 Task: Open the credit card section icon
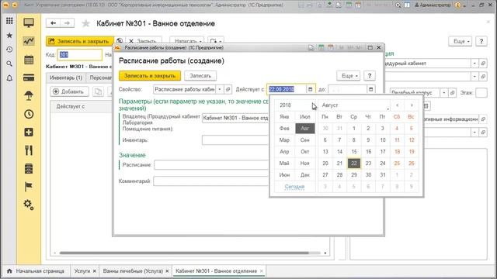pos(29,77)
